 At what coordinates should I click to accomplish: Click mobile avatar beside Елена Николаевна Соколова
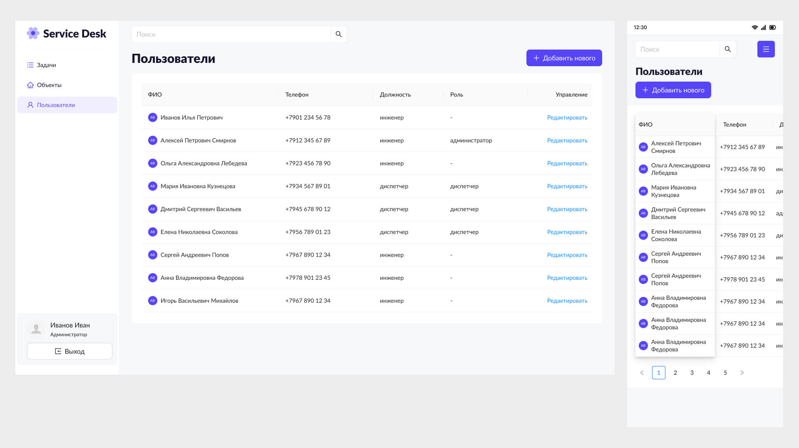pyautogui.click(x=643, y=235)
